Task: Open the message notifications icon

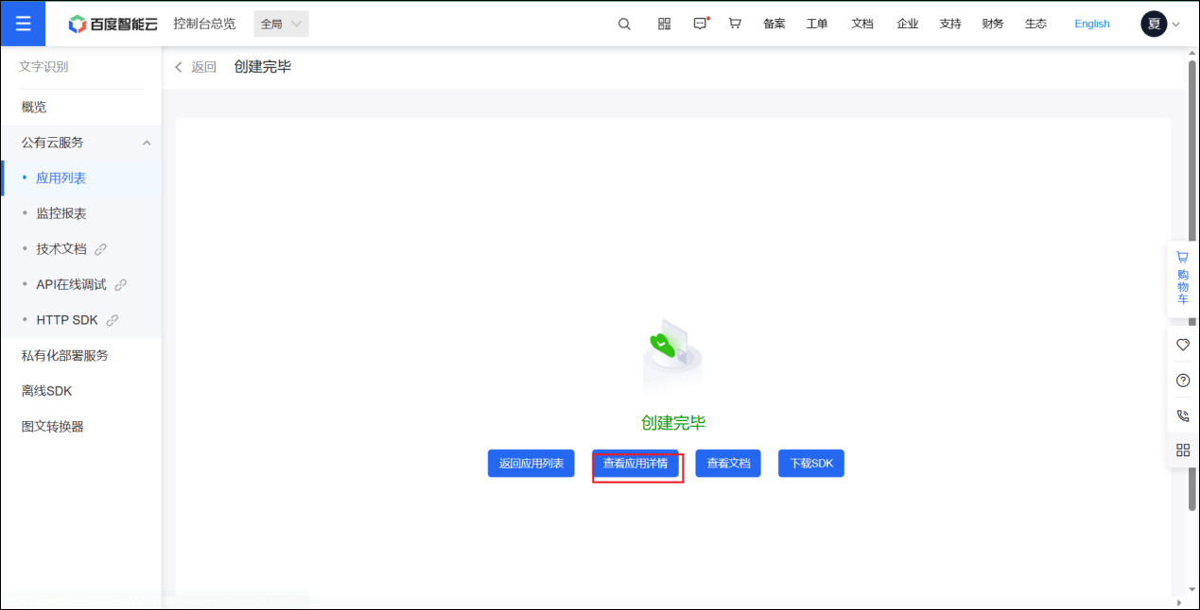Action: (x=700, y=25)
